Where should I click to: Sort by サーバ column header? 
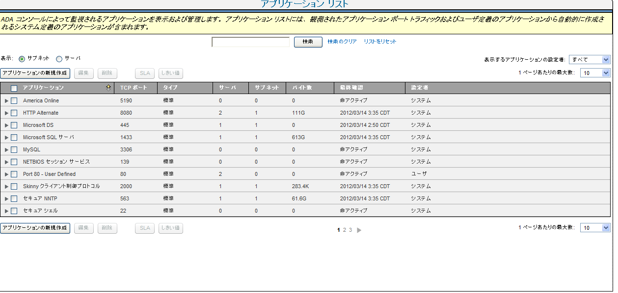227,88
